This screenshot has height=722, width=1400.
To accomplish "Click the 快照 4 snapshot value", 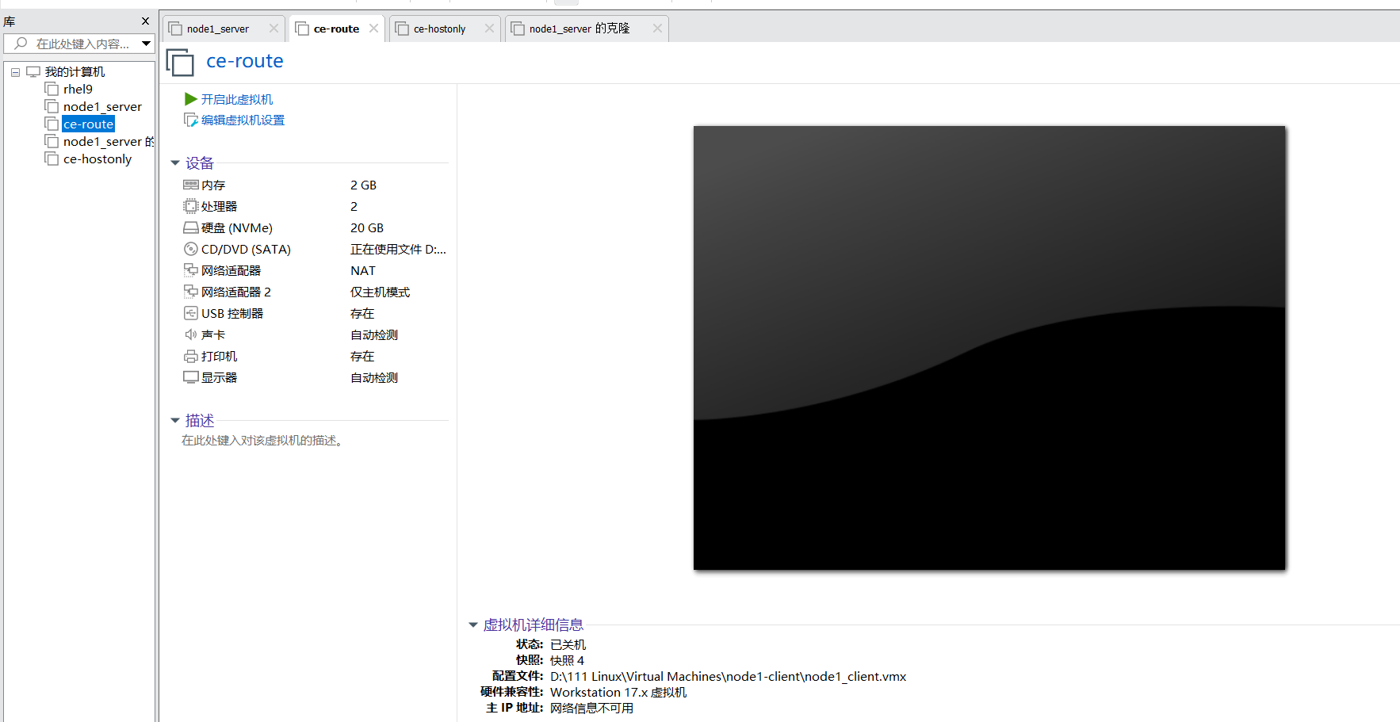I will [567, 660].
